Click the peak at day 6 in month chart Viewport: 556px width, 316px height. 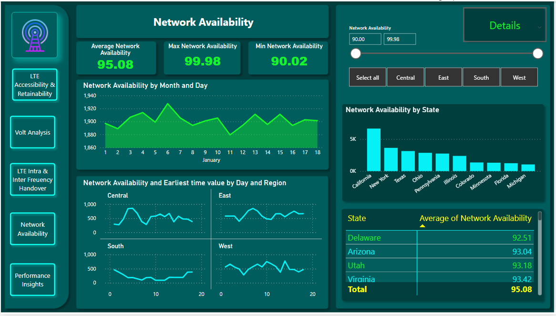[167, 104]
